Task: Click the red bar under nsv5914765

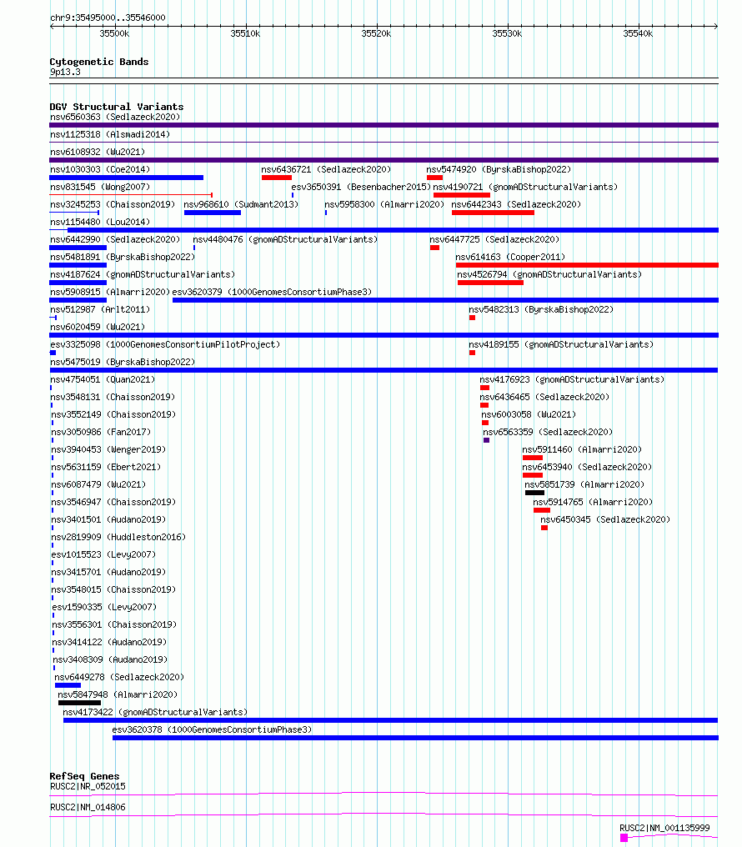Action: (542, 510)
